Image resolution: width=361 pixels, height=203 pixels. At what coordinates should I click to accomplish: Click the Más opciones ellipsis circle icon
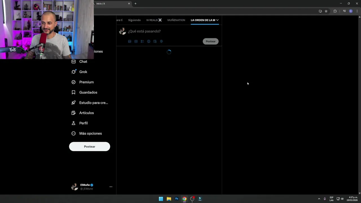(x=74, y=133)
